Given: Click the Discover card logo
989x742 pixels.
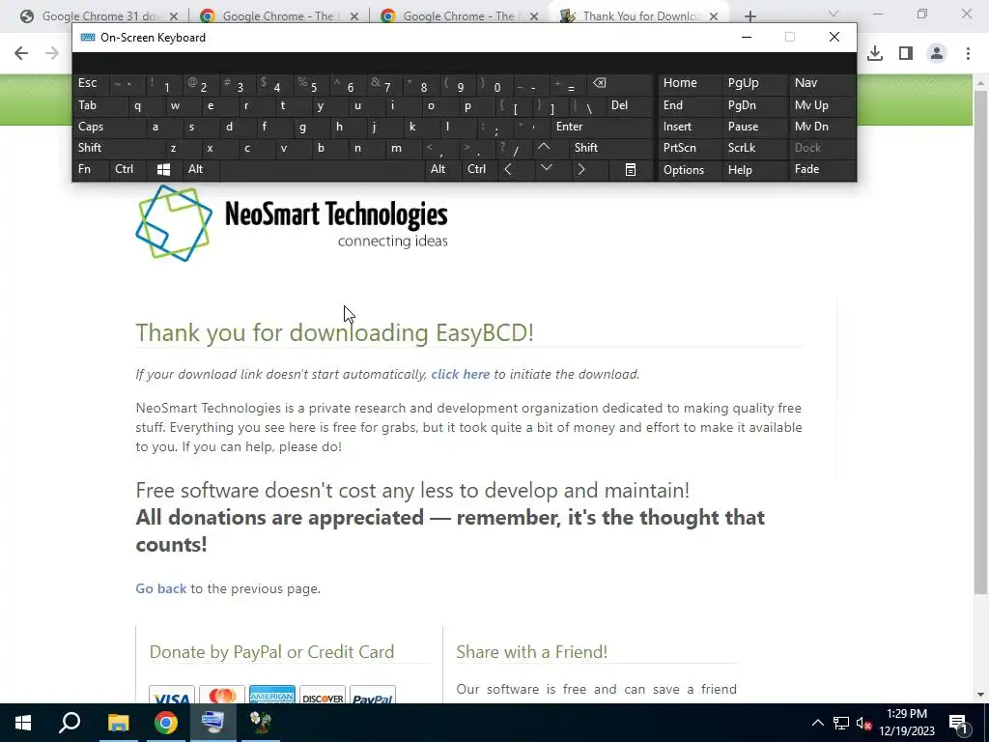Looking at the screenshot, I should pyautogui.click(x=323, y=696).
